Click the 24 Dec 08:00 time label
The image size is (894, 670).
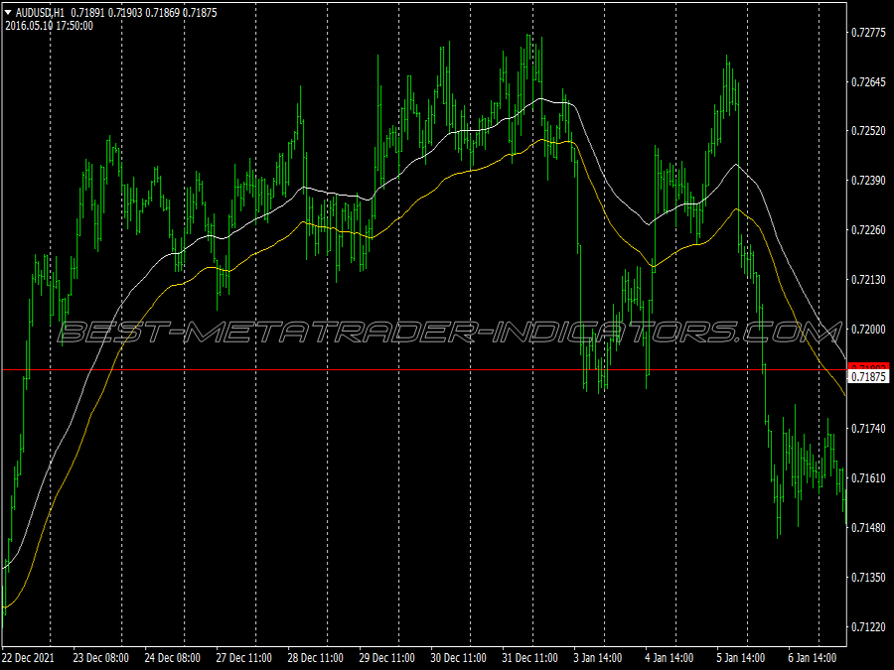click(x=172, y=658)
